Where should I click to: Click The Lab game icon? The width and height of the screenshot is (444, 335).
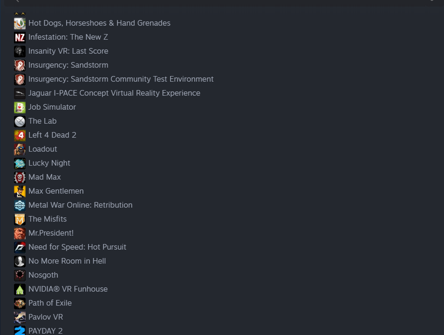coord(20,121)
